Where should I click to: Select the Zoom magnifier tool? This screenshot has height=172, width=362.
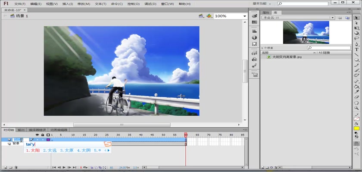[356, 108]
